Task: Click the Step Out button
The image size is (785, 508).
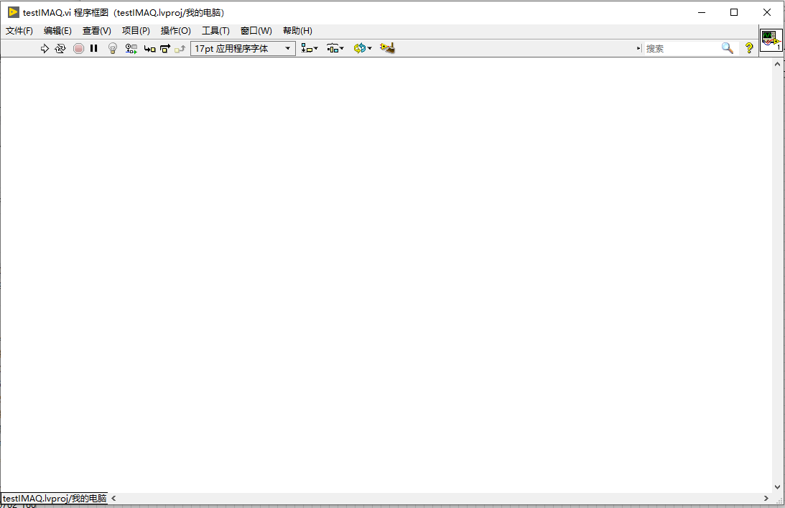Action: pos(180,49)
